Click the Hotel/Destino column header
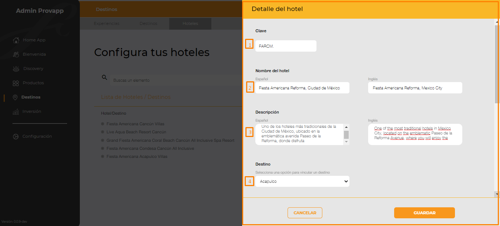 point(114,113)
